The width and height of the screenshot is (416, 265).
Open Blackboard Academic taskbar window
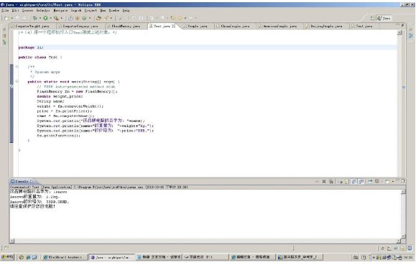coord(65,257)
